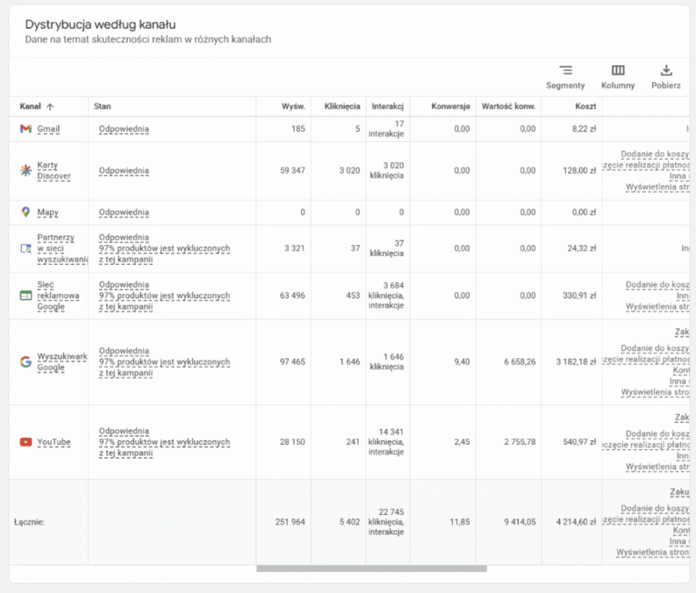The image size is (696, 593).
Task: Click the Wartość konw. column header
Action: click(x=508, y=107)
